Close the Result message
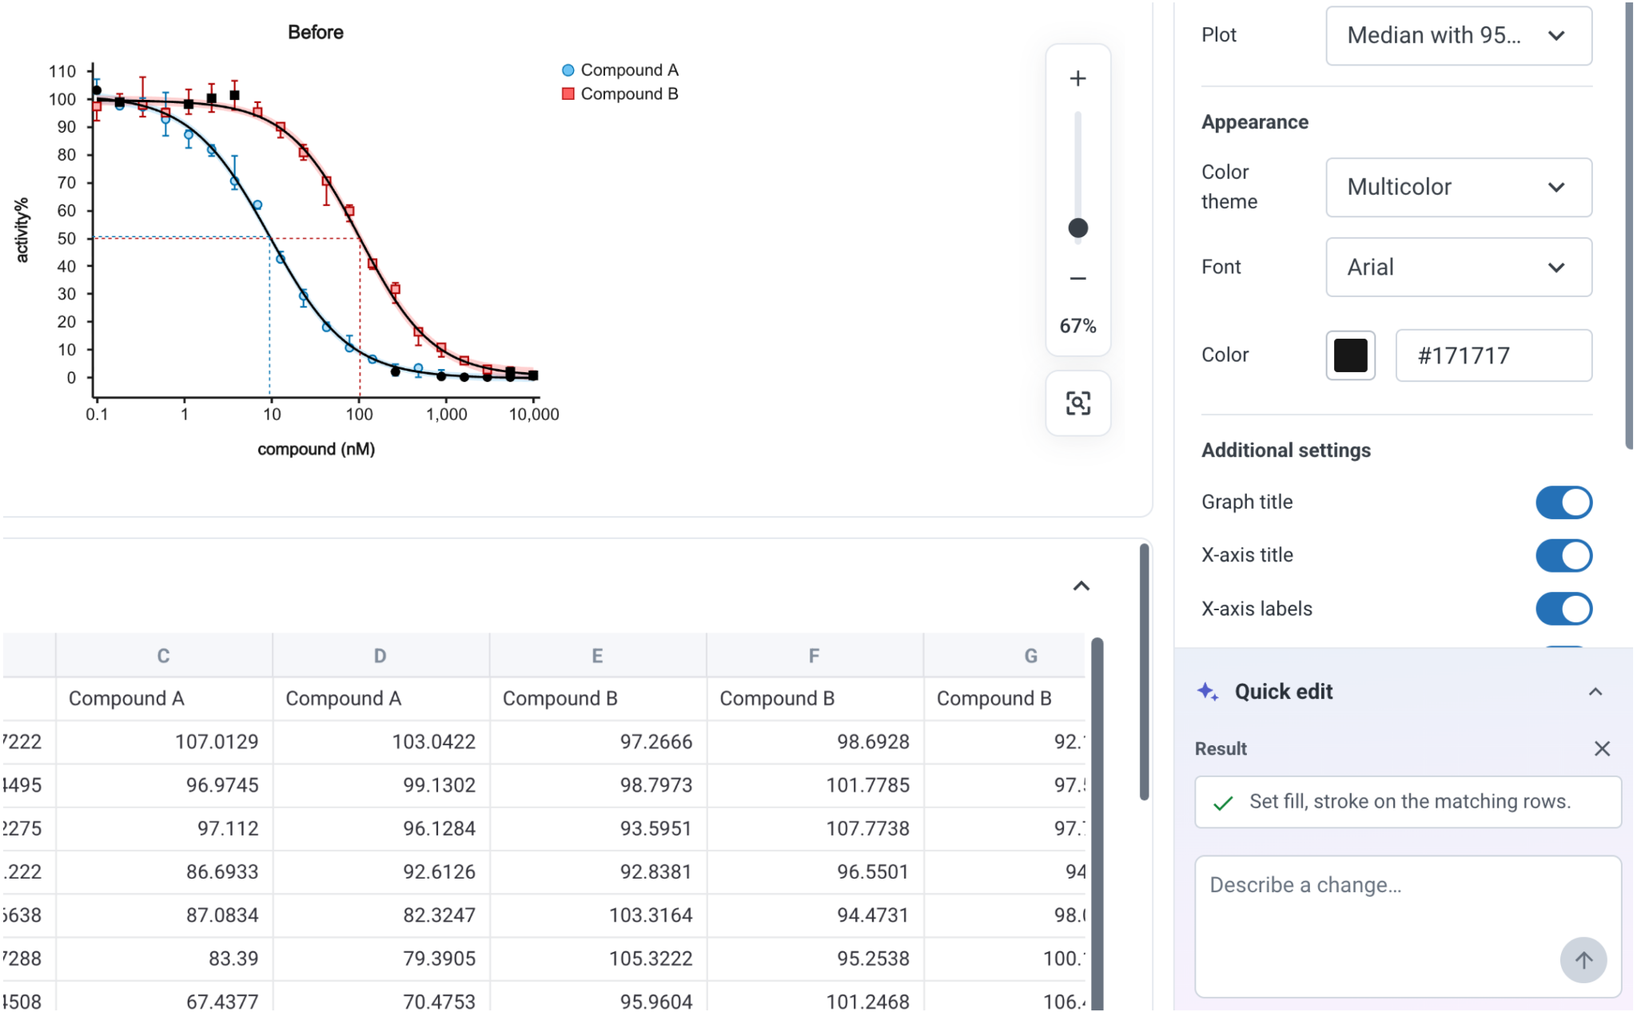This screenshot has height=1012, width=1637. point(1602,748)
